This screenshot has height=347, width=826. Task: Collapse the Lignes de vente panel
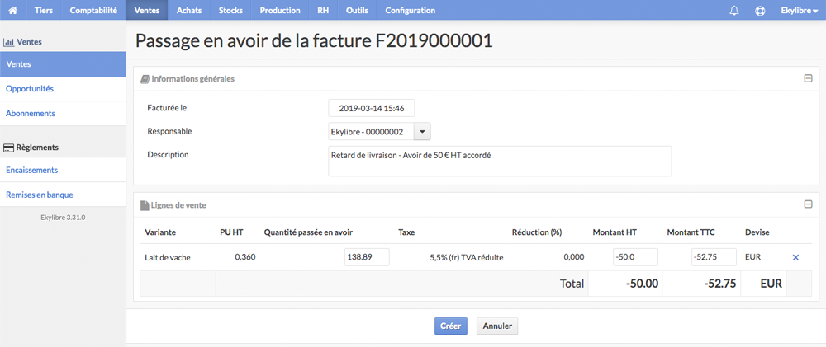tap(808, 205)
